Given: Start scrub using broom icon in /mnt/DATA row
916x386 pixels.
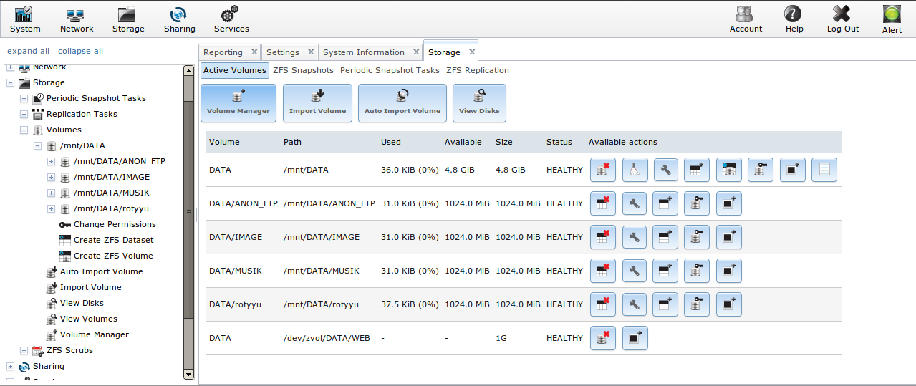Looking at the screenshot, I should (x=635, y=170).
